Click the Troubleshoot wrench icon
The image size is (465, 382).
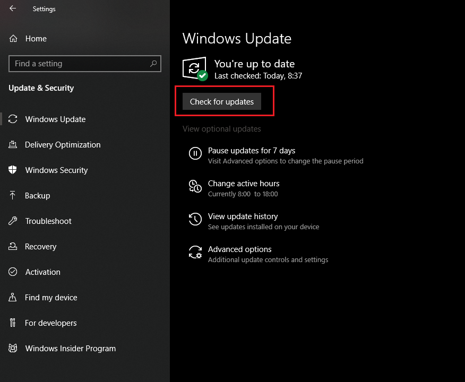pyautogui.click(x=12, y=221)
